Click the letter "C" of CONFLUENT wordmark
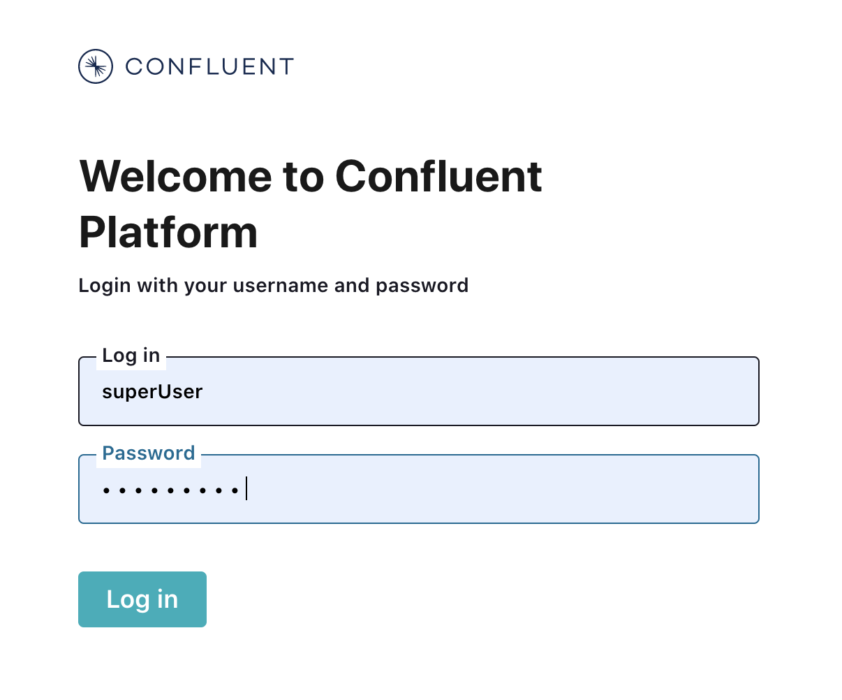 pos(134,66)
